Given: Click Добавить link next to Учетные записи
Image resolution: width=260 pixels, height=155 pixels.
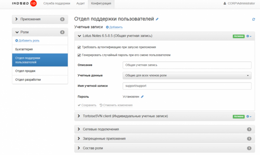Looking at the screenshot, I should pos(114,27).
